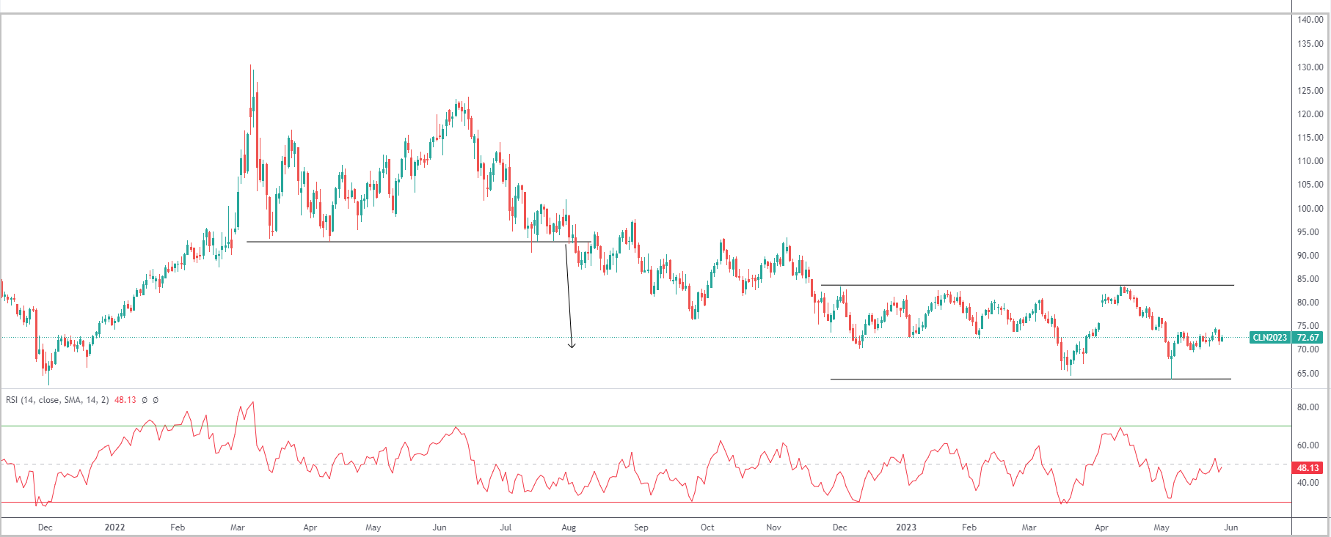The image size is (1331, 537).
Task: Select the Nov label on time axis
Action: coord(773,527)
